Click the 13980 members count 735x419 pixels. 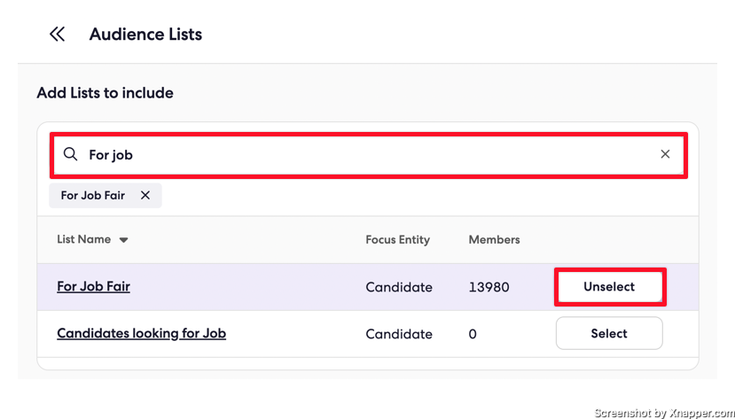[x=489, y=287]
